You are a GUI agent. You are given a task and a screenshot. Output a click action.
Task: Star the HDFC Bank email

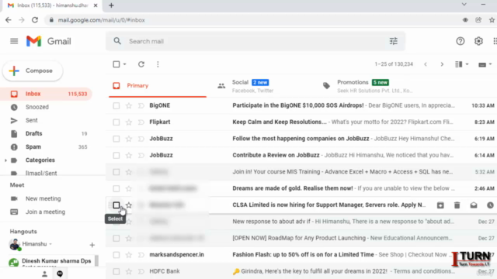click(129, 271)
